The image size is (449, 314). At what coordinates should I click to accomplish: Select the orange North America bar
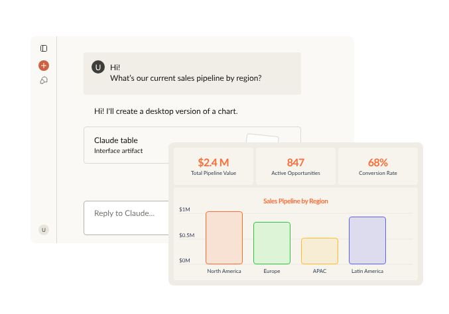pyautogui.click(x=224, y=238)
